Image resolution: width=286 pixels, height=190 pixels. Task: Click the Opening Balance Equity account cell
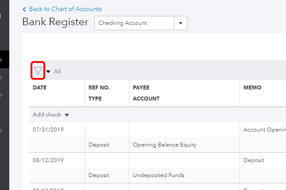(x=165, y=145)
